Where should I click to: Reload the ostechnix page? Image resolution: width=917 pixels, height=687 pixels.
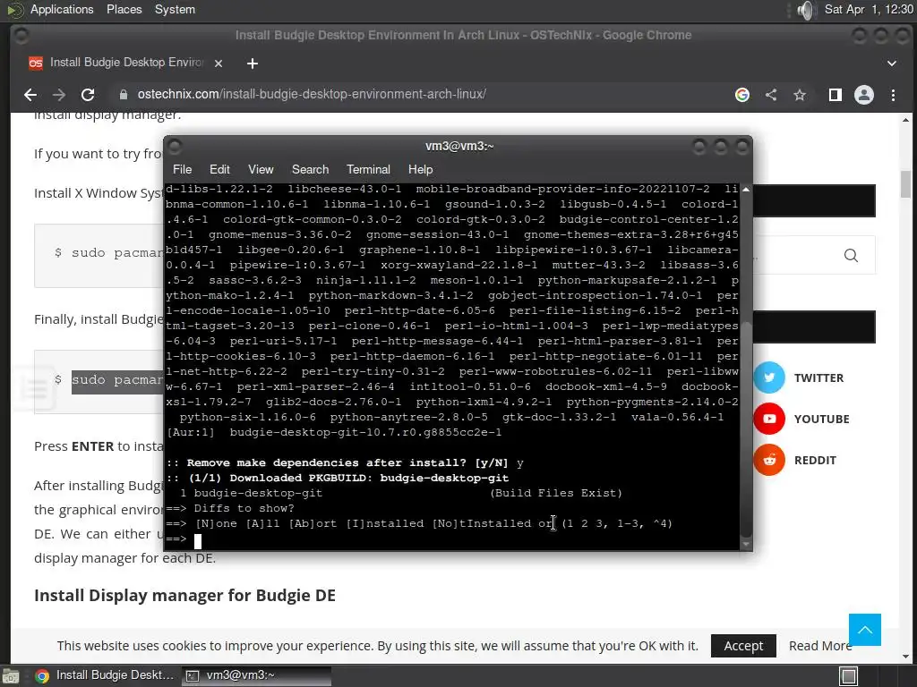pos(88,95)
